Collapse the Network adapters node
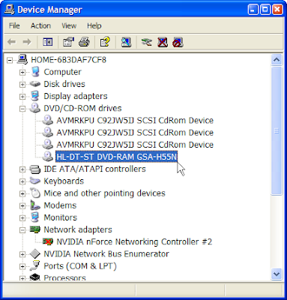 pyautogui.click(x=22, y=230)
